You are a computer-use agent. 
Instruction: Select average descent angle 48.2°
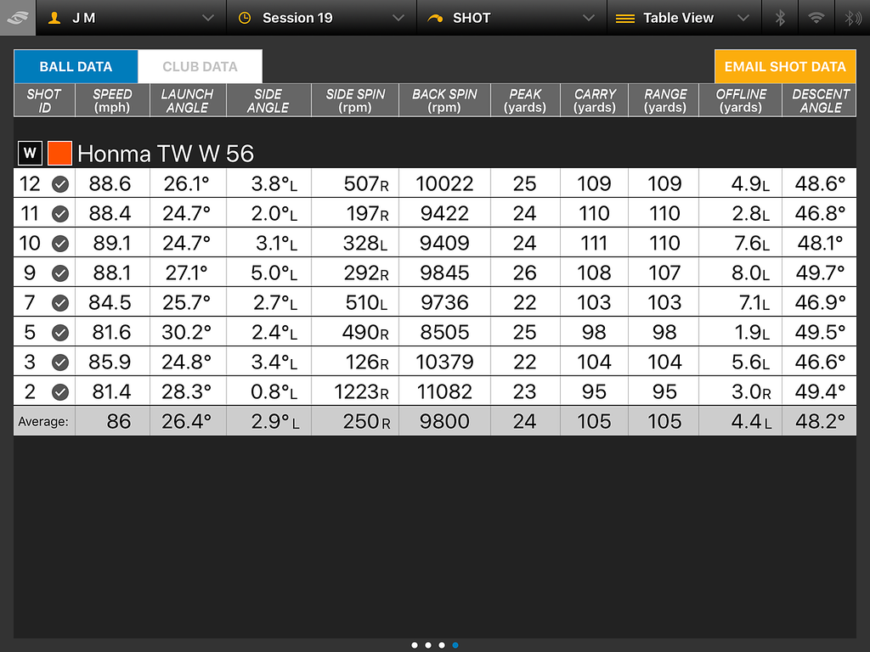[820, 422]
